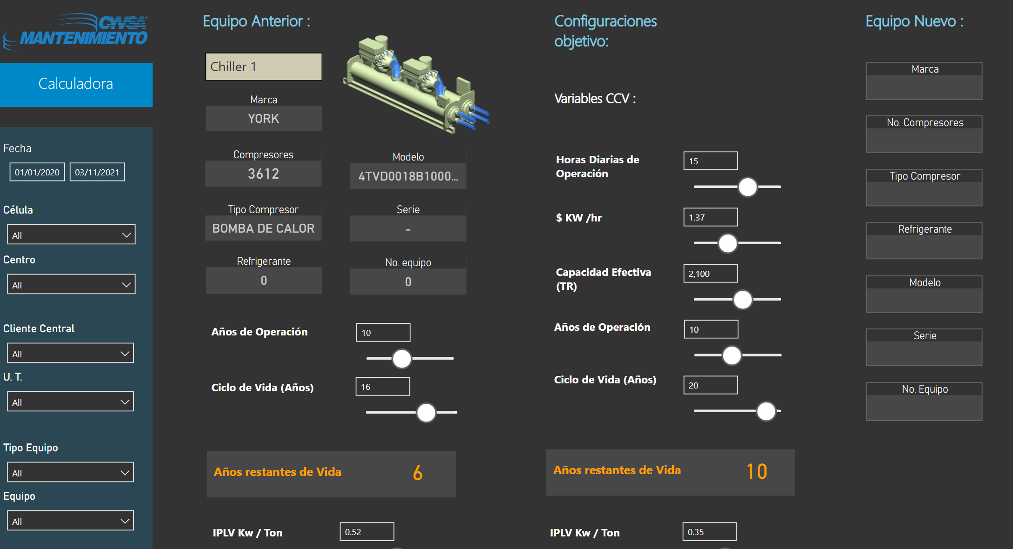
Task: Move the $ KW /hr slider handle
Action: point(727,243)
